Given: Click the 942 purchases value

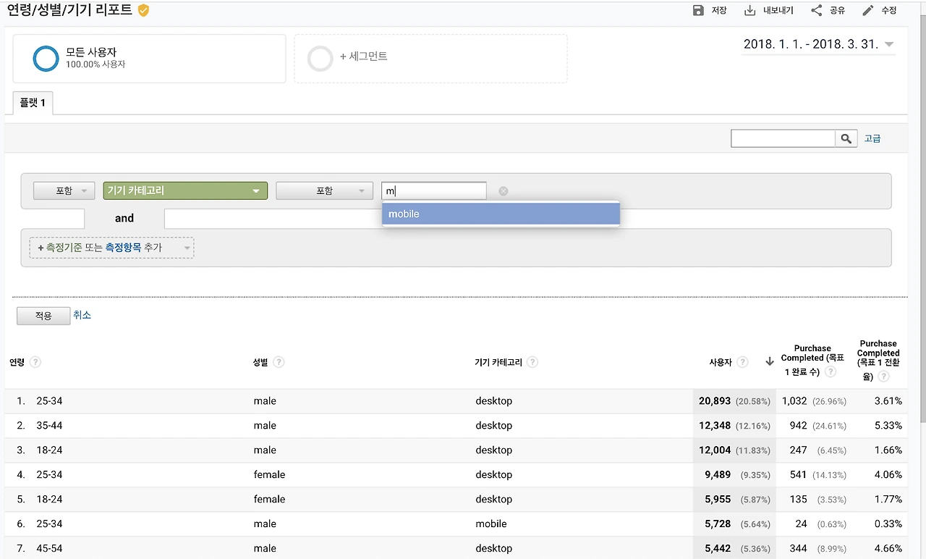Looking at the screenshot, I should tap(799, 426).
